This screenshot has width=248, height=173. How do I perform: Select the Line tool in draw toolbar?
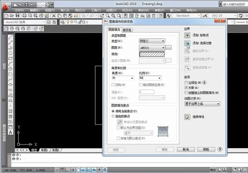point(11,37)
